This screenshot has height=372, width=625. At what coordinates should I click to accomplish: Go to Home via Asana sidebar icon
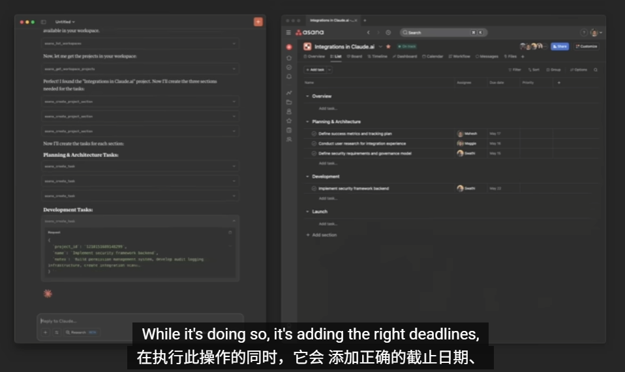(x=289, y=58)
